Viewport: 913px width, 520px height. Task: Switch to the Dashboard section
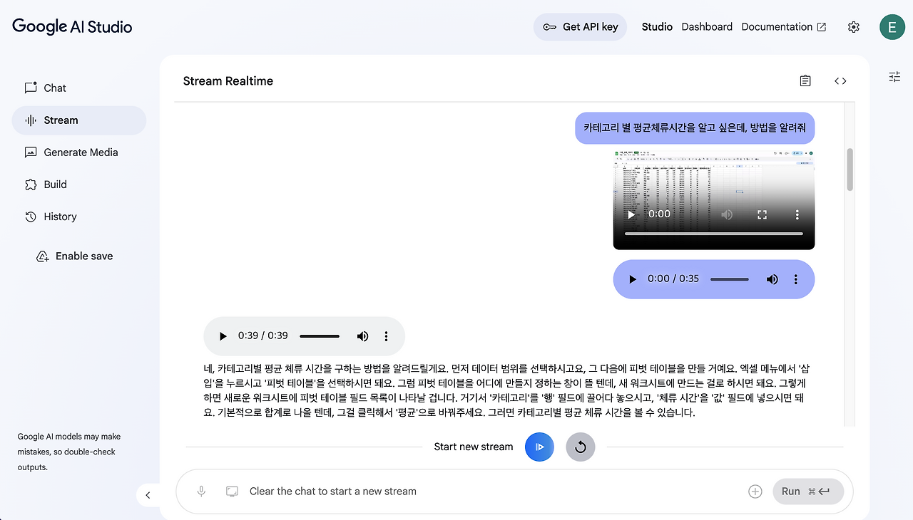pyautogui.click(x=707, y=26)
